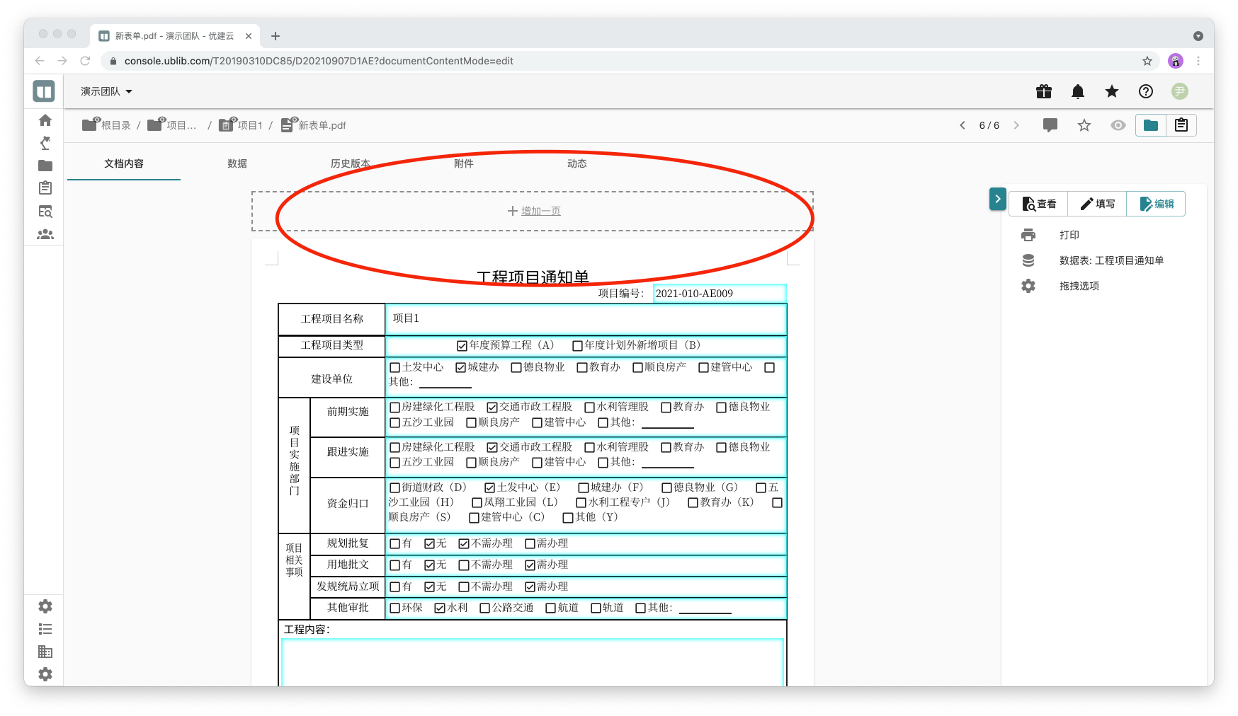1238x716 pixels.
Task: Switch to the 历史版本 tab
Action: (350, 163)
